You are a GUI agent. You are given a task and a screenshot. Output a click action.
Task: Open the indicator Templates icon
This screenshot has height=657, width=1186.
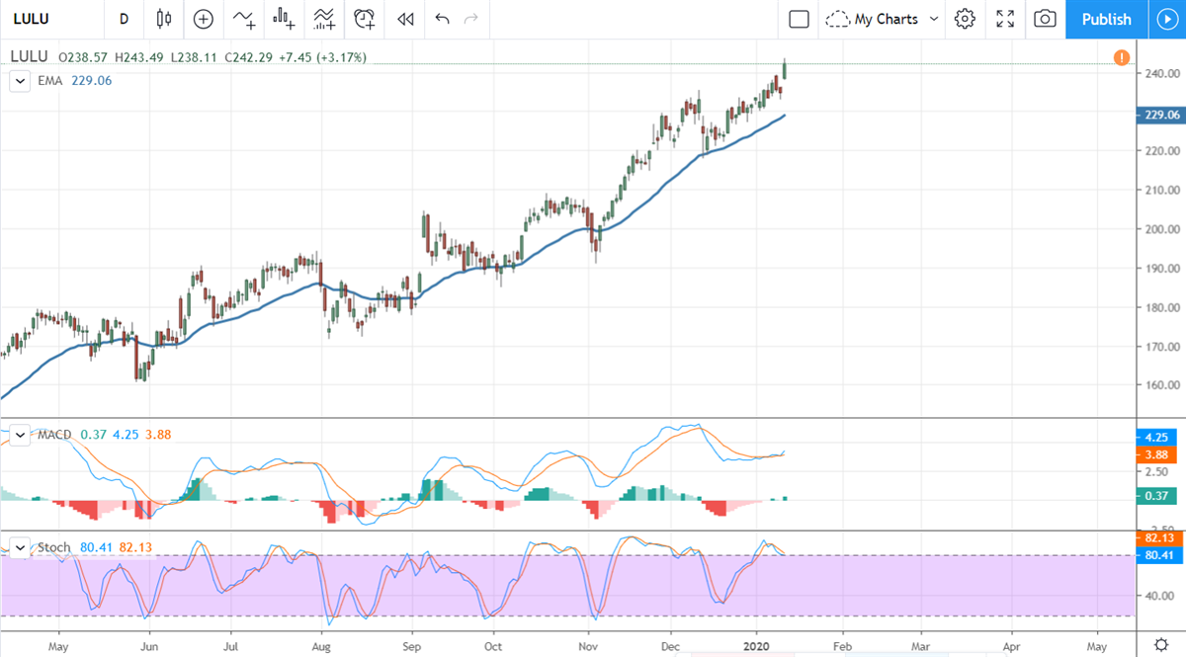pyautogui.click(x=323, y=19)
